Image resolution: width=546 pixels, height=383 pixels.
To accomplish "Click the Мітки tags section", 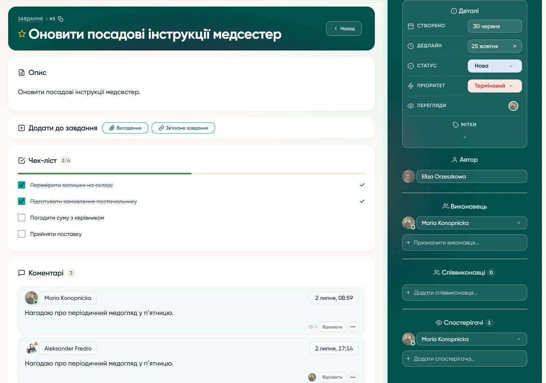I will click(465, 125).
